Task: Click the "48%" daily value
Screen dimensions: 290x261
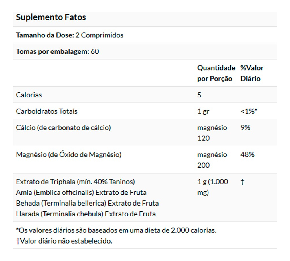Action: coord(247,155)
